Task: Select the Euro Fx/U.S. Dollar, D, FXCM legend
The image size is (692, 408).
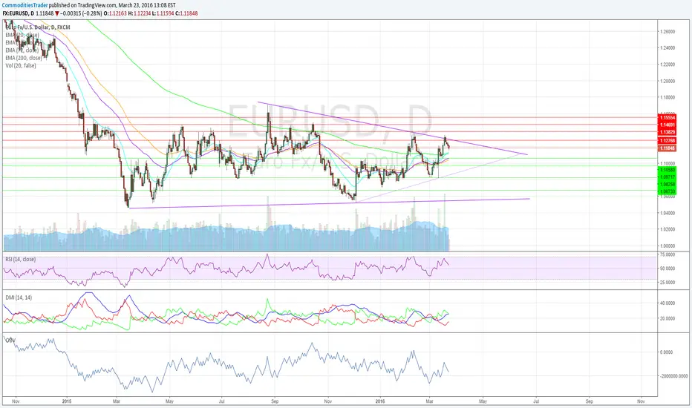Action: coord(38,27)
